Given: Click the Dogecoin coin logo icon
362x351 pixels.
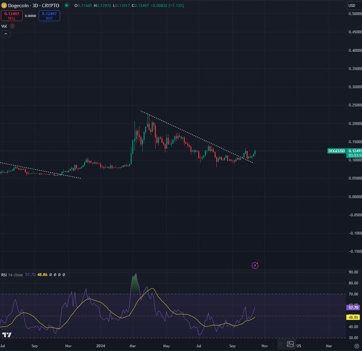Looking at the screenshot, I should point(4,5).
